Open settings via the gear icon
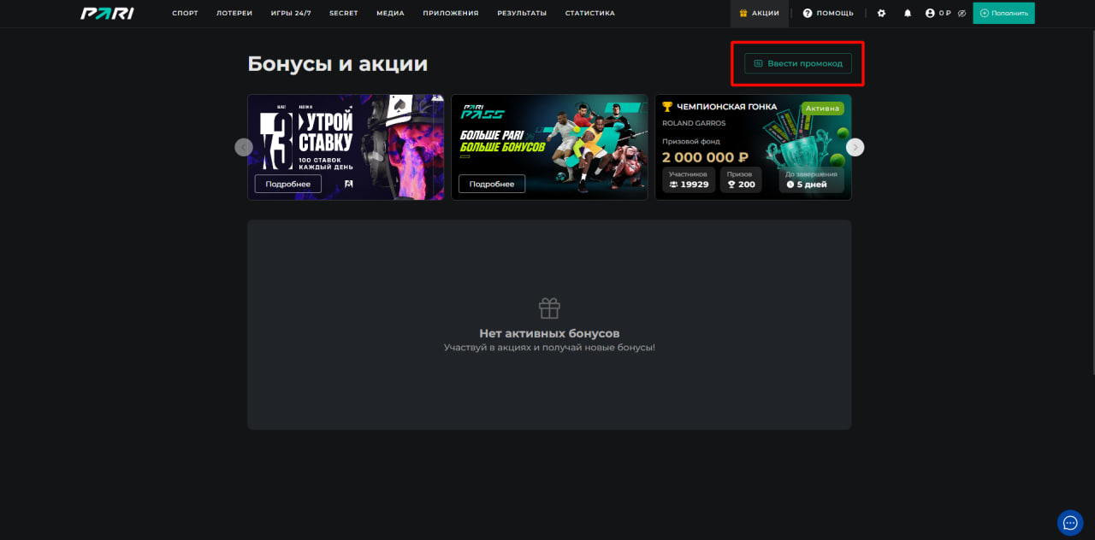 pyautogui.click(x=882, y=14)
